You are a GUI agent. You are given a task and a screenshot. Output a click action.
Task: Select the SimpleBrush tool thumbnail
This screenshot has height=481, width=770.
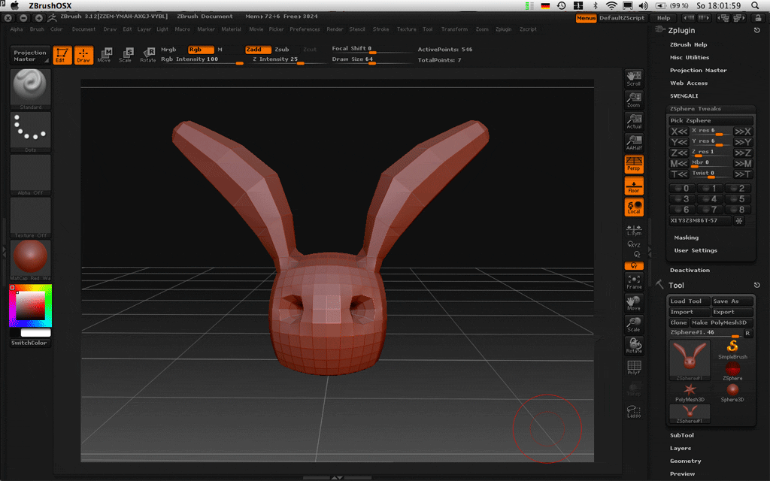tap(732, 348)
